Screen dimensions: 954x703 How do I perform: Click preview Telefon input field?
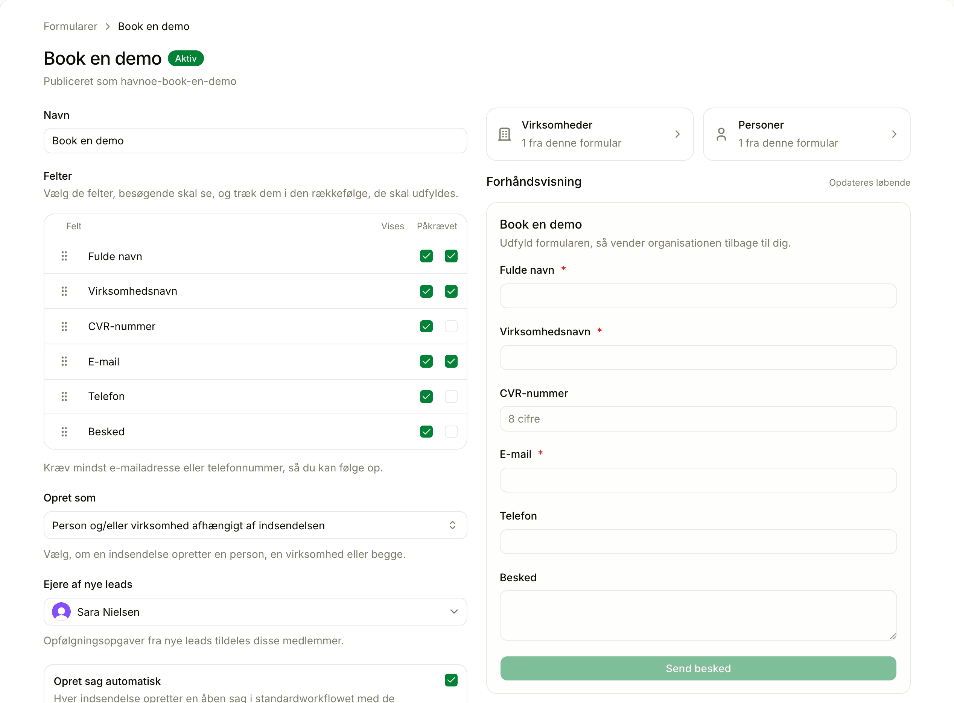tap(698, 542)
